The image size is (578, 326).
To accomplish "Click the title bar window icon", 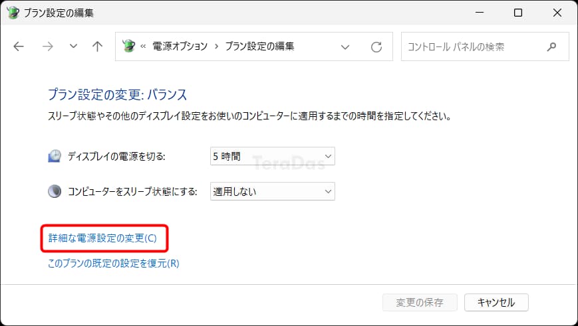I will coord(13,13).
